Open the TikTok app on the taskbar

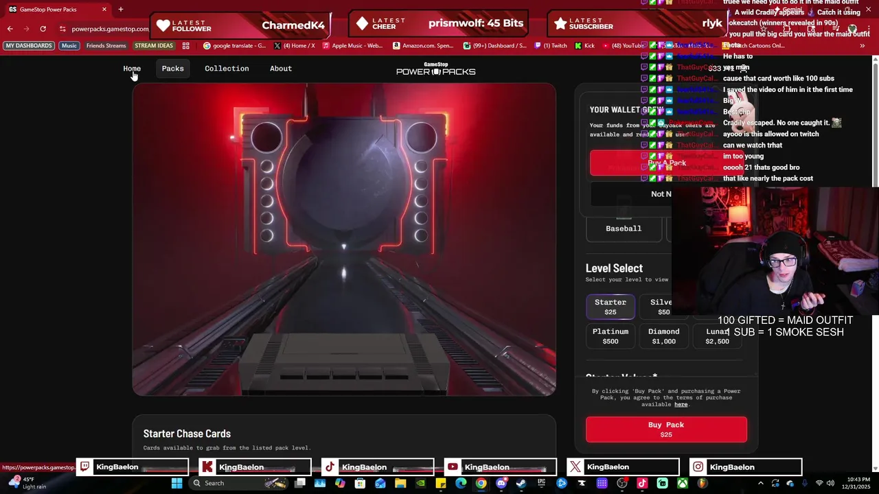click(x=642, y=483)
